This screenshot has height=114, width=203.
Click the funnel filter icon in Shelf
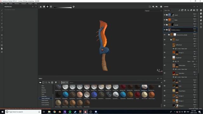pos(56,82)
